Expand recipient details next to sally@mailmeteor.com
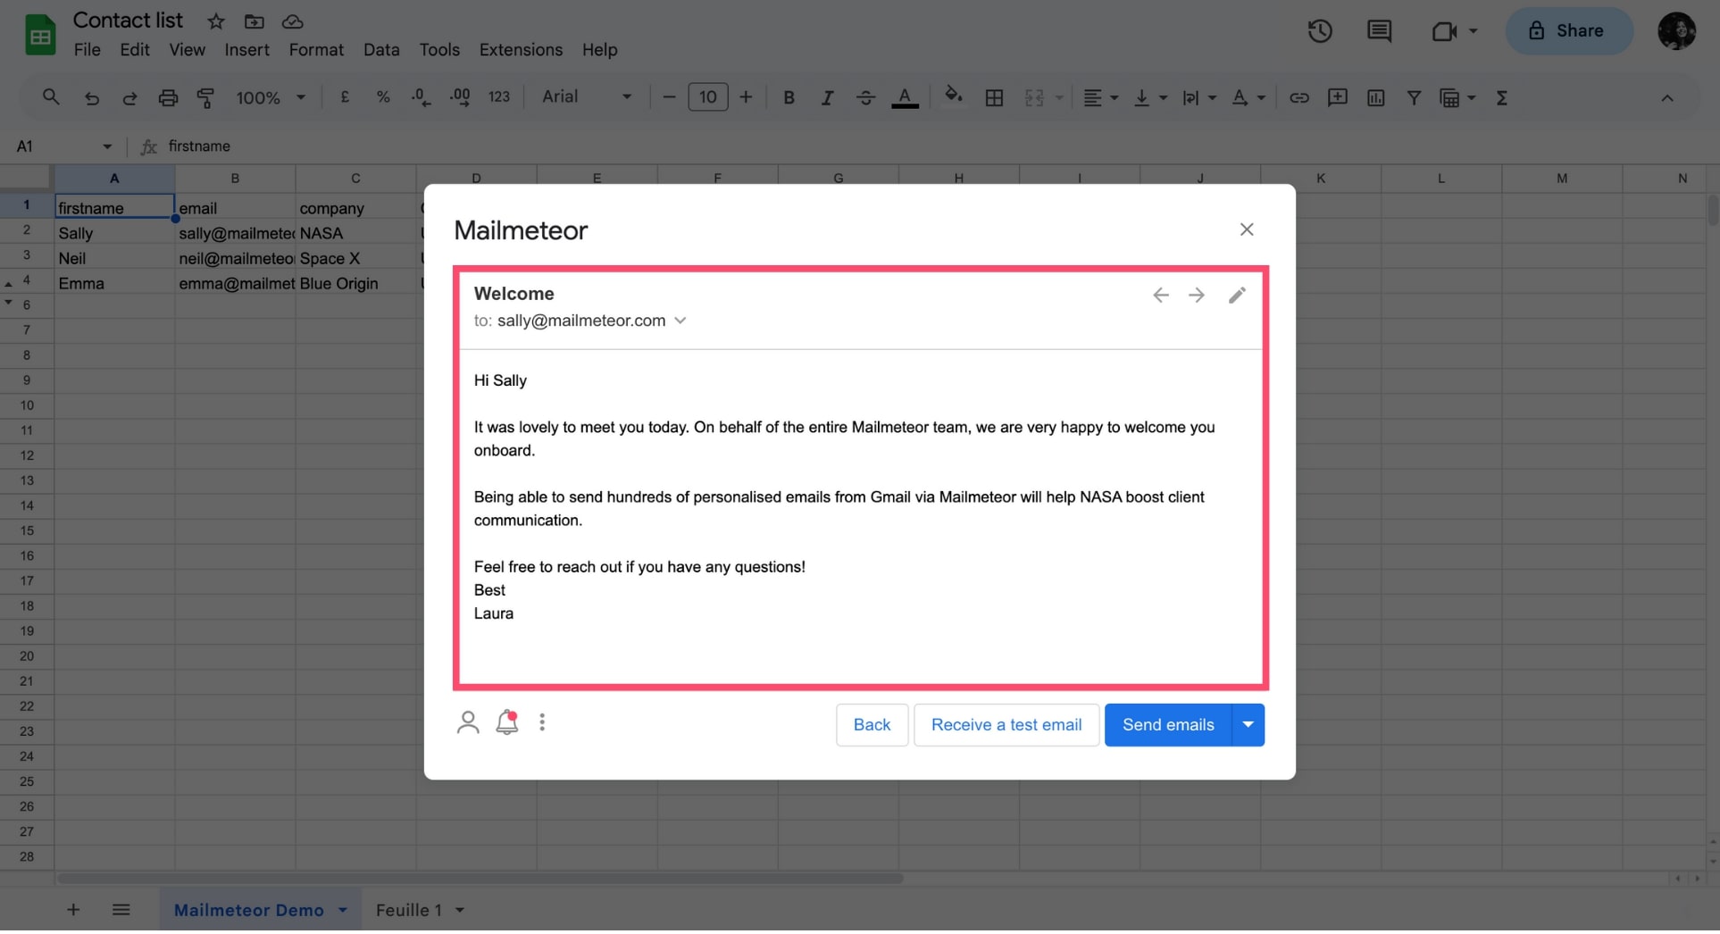This screenshot has width=1720, height=934. coord(680,321)
